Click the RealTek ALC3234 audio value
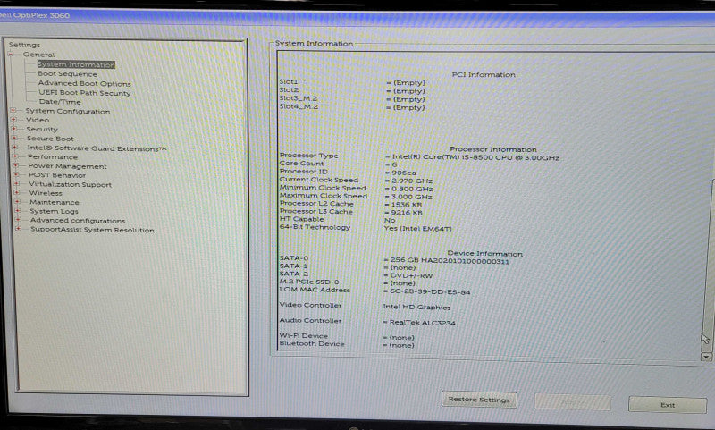This screenshot has height=430, width=715. (422, 323)
